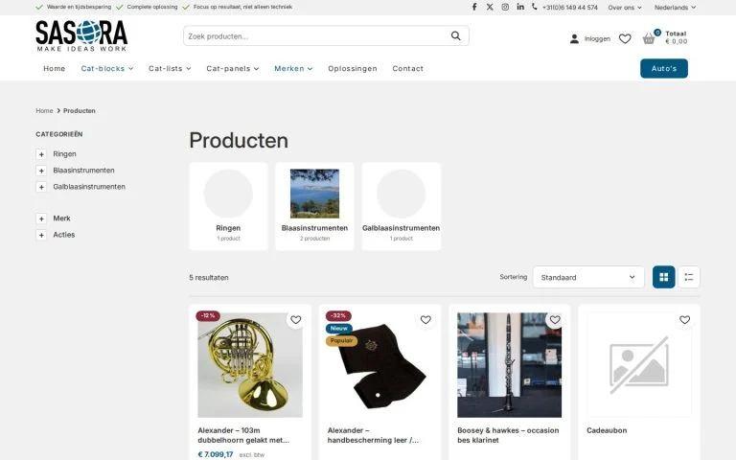The height and width of the screenshot is (460, 736).
Task: Open the Nederlands language dropdown
Action: [675, 8]
